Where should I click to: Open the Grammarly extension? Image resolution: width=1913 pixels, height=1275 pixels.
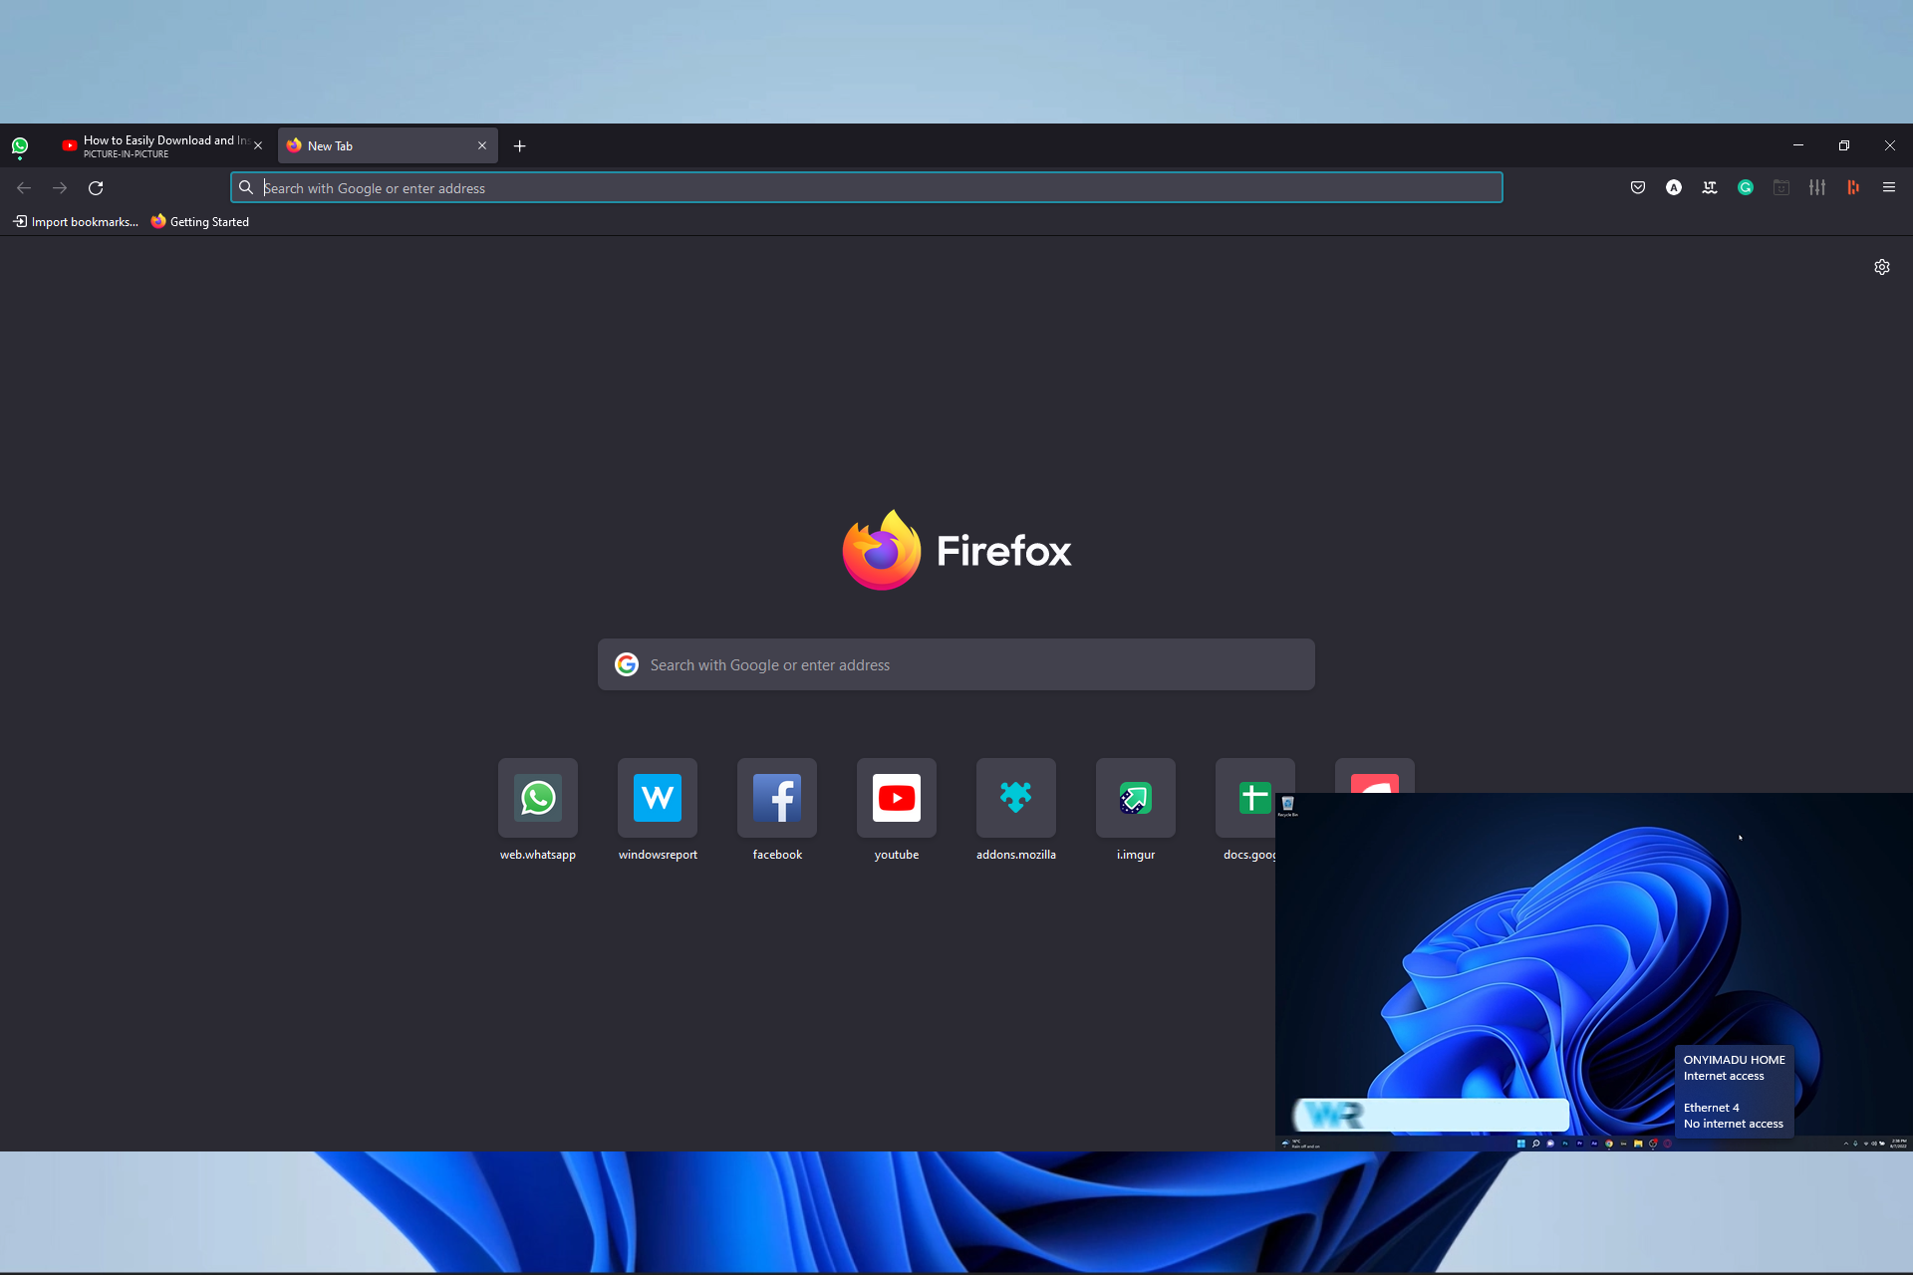1746,188
